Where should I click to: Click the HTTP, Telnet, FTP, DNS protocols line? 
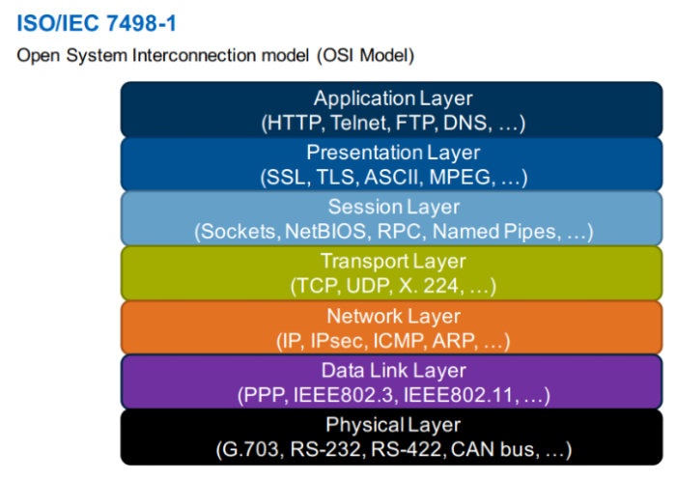393,124
